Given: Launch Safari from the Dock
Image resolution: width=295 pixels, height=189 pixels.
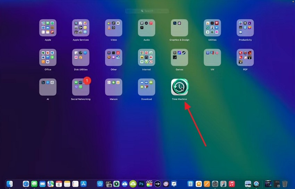Looking at the screenshot, I should pos(26,184).
